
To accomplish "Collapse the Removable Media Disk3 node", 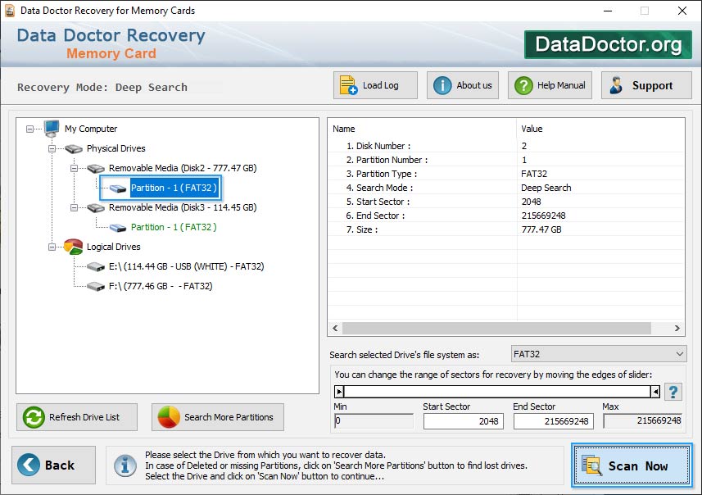I will 75,208.
